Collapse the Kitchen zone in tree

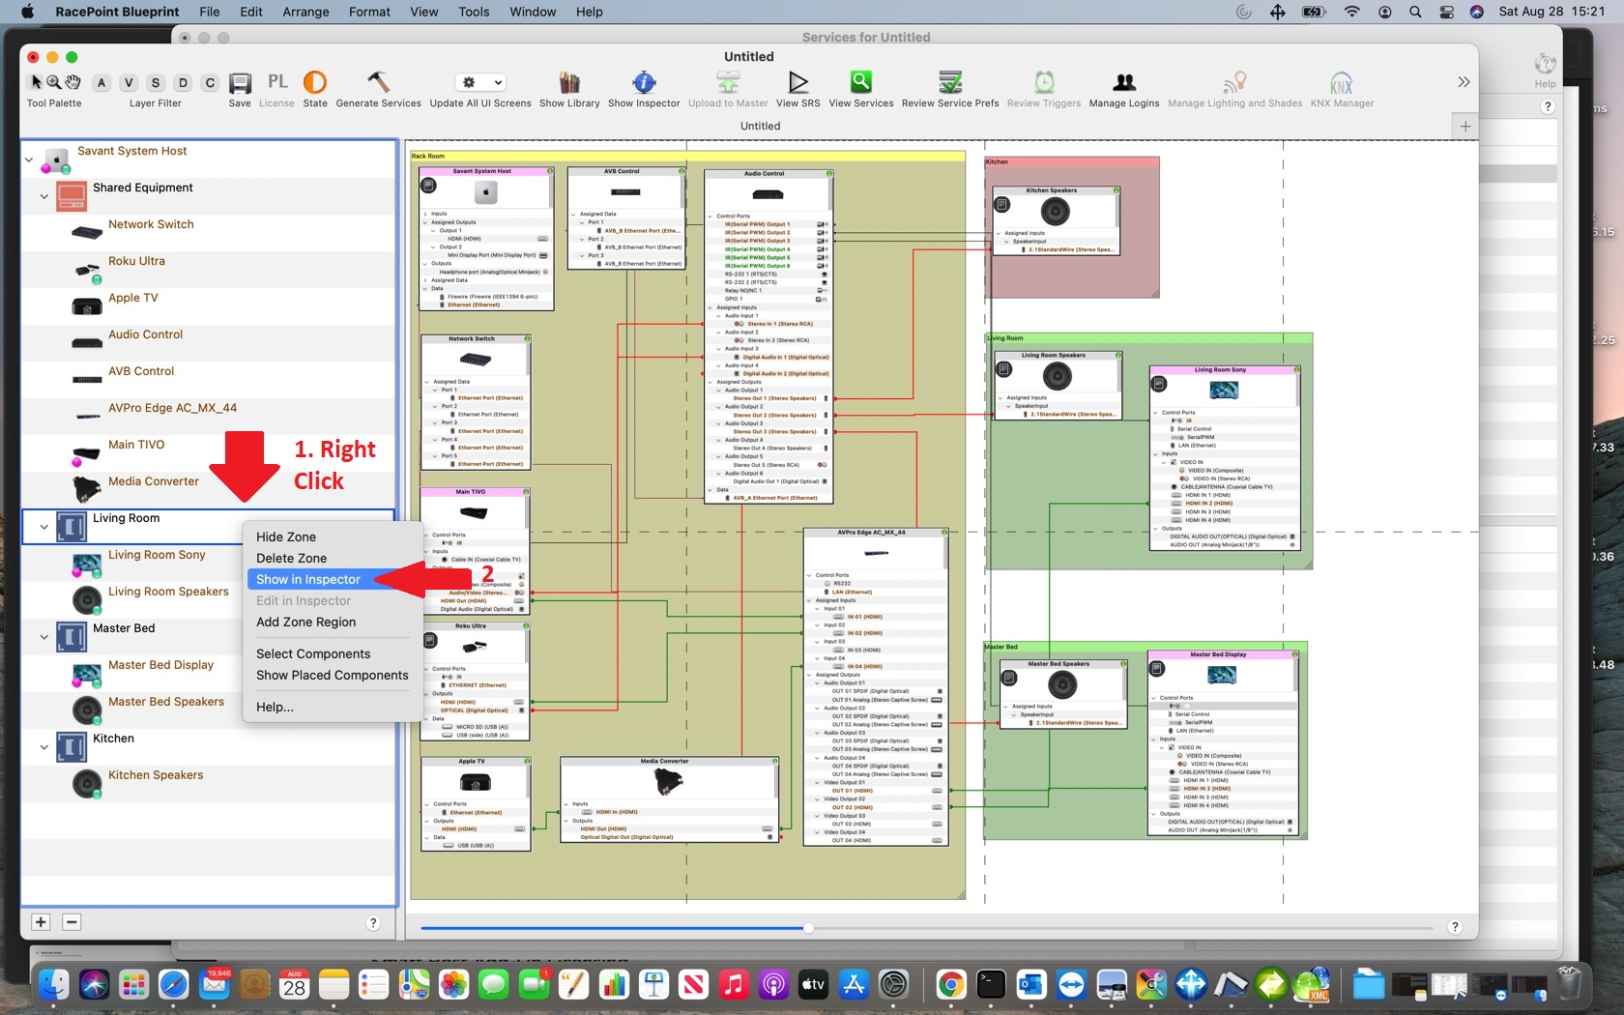coord(44,747)
